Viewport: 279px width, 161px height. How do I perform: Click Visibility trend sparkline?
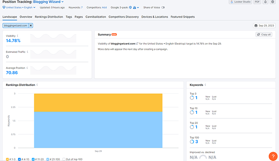pyautogui.click(x=53, y=38)
